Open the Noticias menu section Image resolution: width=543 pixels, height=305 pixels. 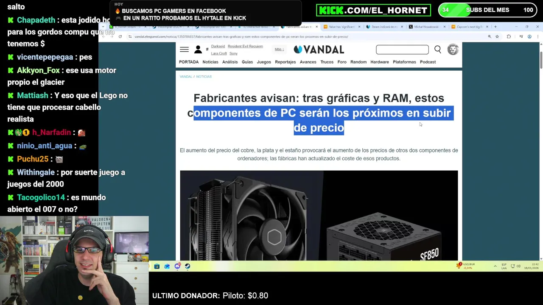[x=210, y=62]
